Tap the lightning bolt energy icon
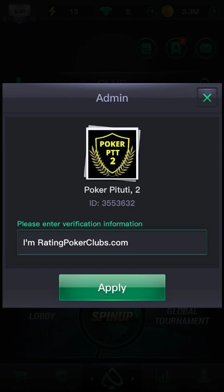This screenshot has height=392, width=224. (52, 12)
